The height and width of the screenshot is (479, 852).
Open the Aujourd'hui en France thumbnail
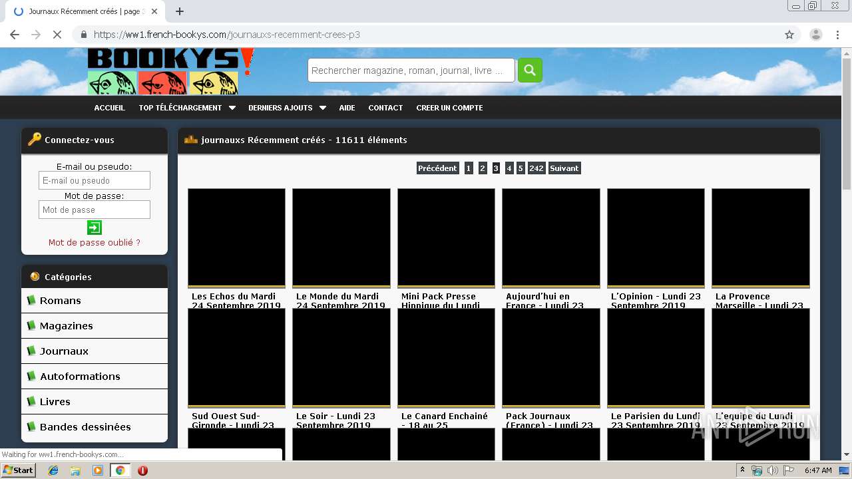click(x=551, y=238)
